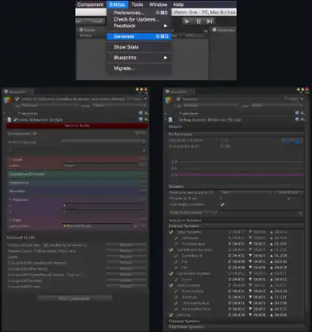Click the Step forward button in the toolbar
The image size is (312, 332).
(x=210, y=21)
